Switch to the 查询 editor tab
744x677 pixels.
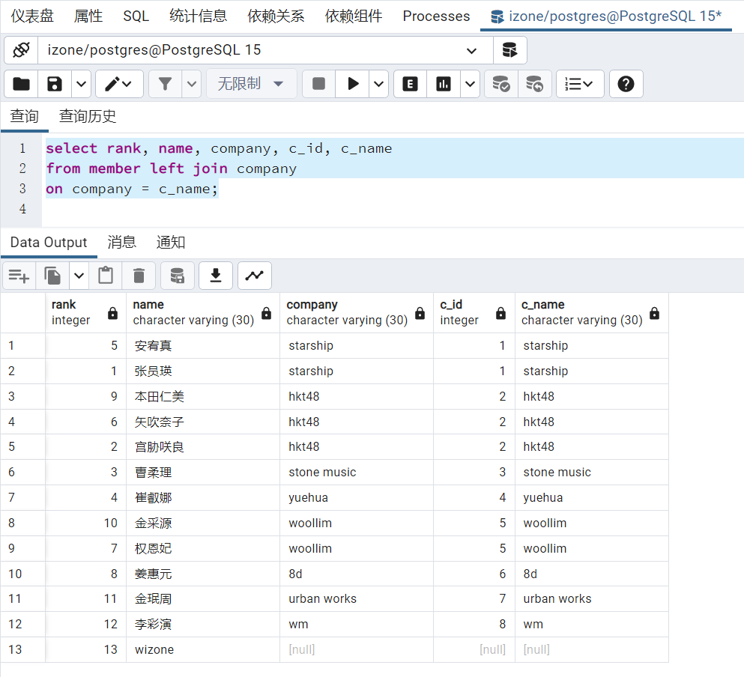point(24,116)
